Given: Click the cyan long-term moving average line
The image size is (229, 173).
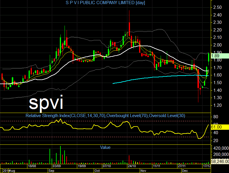Looking at the screenshot, I should point(161,76).
